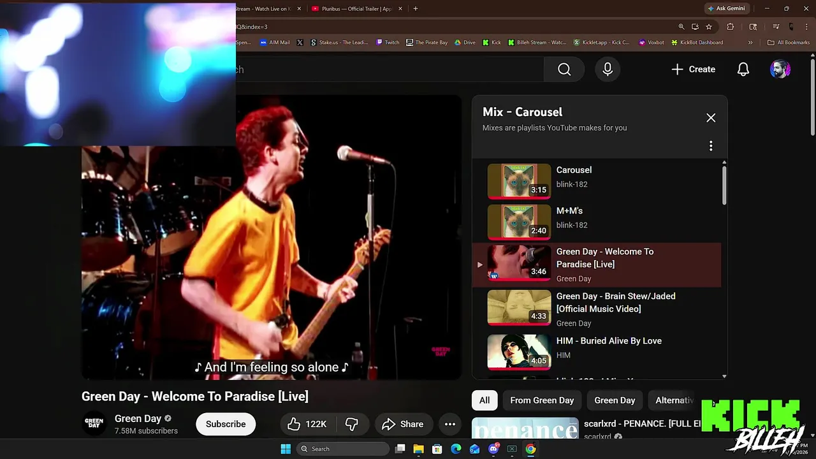Close the Mix - Carousel playlist panel

coord(711,118)
